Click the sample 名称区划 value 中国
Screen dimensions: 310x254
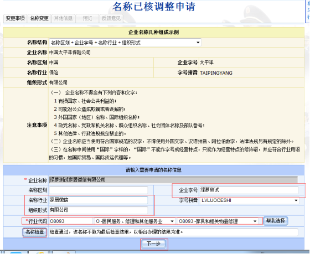[54, 63]
